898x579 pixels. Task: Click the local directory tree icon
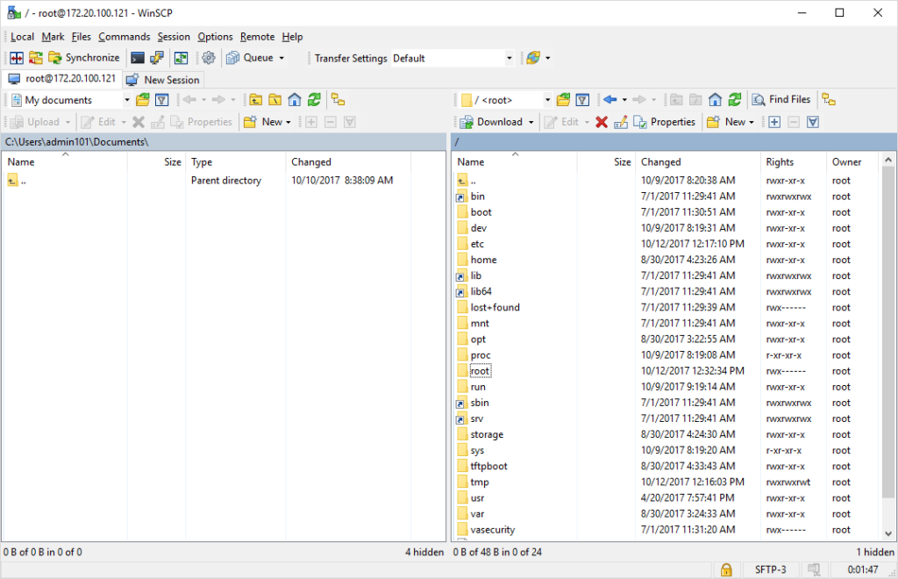(338, 100)
